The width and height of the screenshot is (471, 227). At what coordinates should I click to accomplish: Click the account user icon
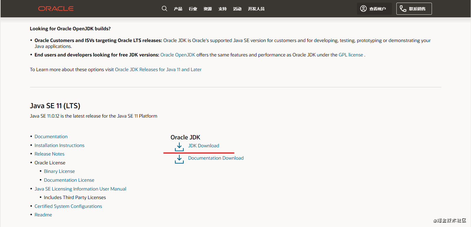tap(363, 9)
